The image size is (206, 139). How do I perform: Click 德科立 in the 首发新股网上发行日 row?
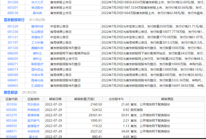tap(37, 58)
